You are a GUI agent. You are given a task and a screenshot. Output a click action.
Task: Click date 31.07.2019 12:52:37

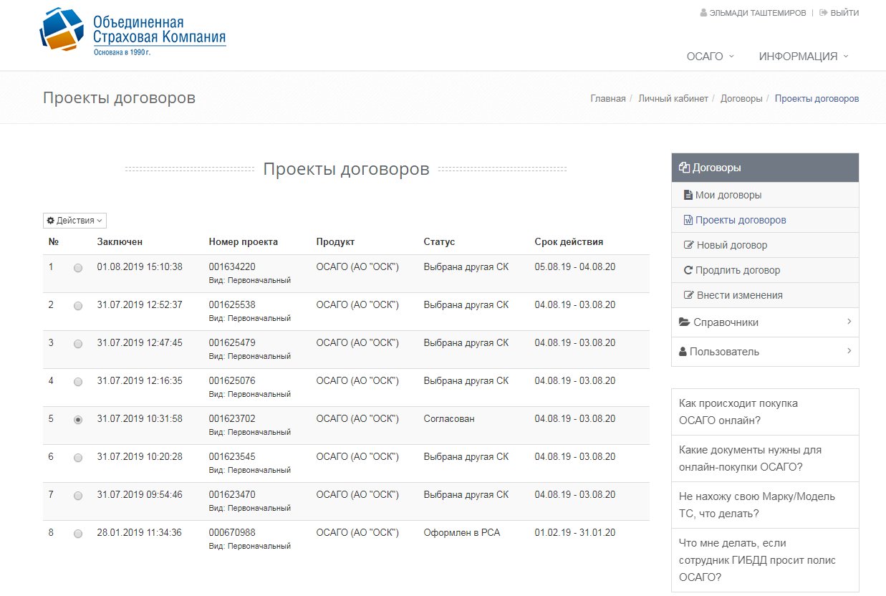click(x=140, y=305)
